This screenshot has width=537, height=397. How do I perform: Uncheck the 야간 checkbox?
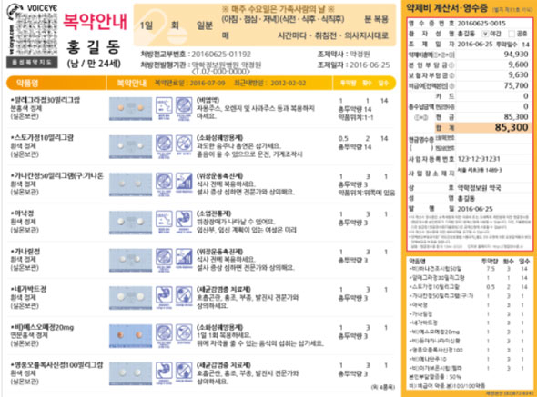pos(485,34)
